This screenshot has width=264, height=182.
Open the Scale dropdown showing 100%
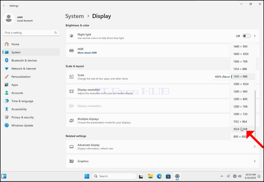(x=221, y=77)
